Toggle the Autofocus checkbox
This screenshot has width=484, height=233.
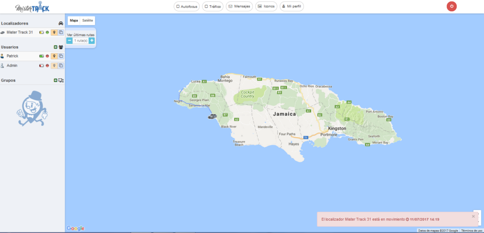178,7
